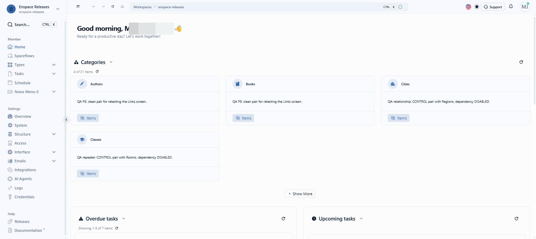This screenshot has width=536, height=239.
Task: Click the Authors feather icon
Action: click(82, 84)
